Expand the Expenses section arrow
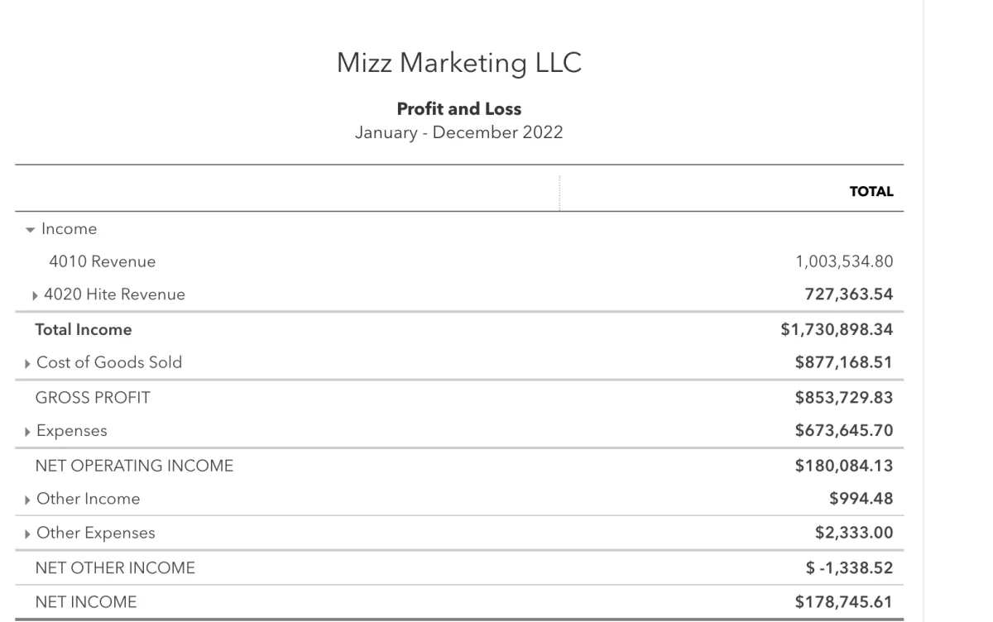993x622 pixels. [x=30, y=432]
